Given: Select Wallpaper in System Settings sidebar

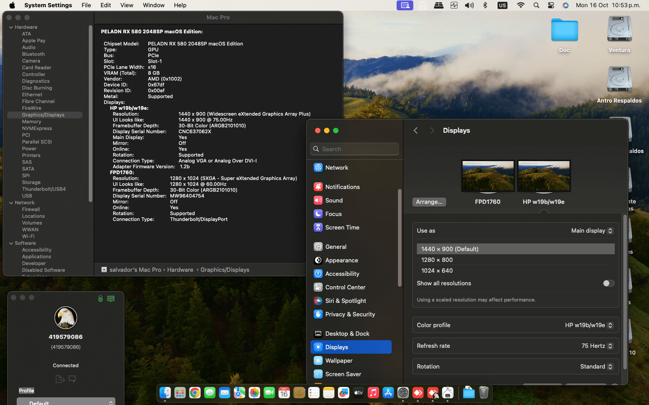Looking at the screenshot, I should [x=339, y=360].
